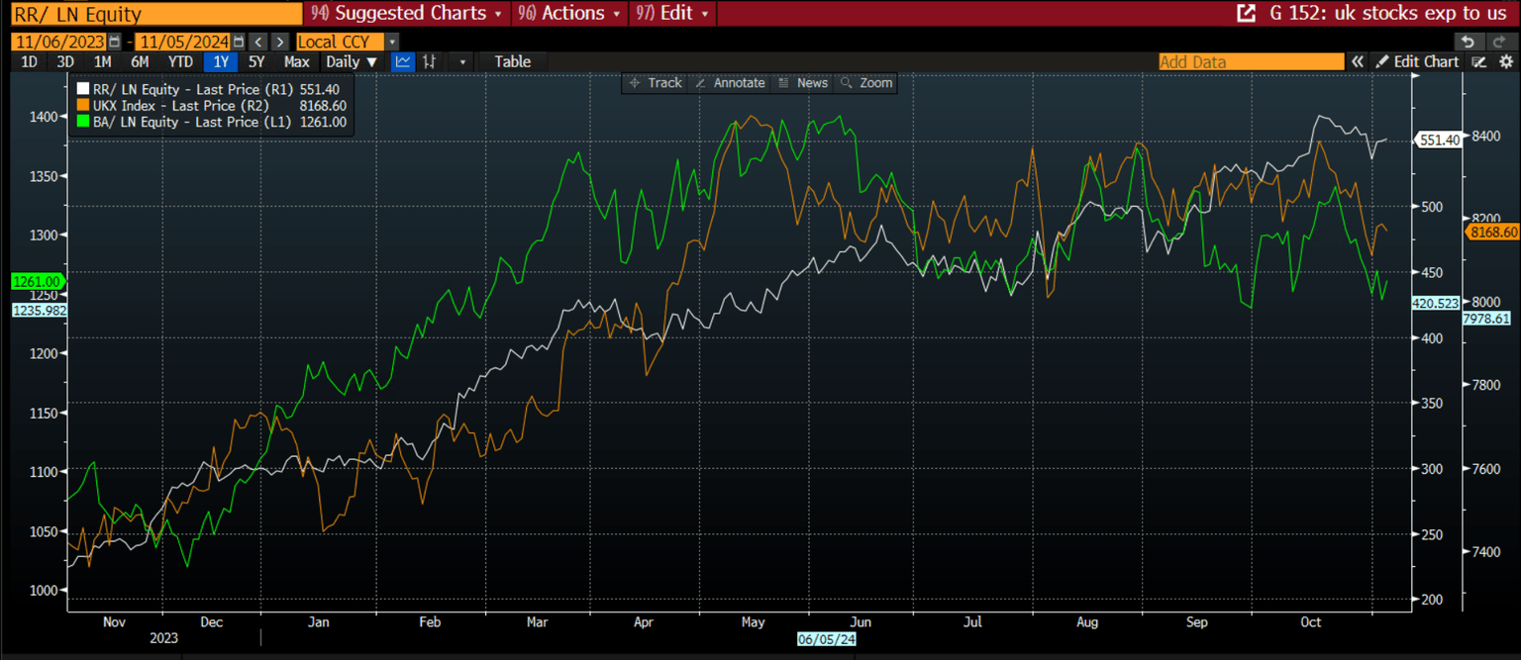Click the annotation pencil icon next to settings

pos(1479,61)
